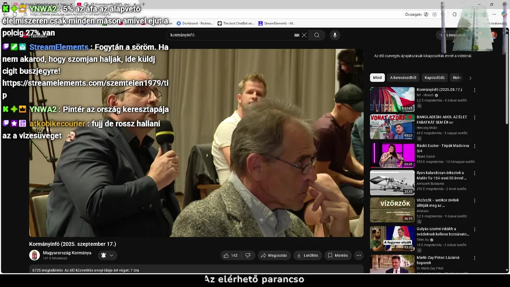Viewport: 510px width, 287px height.
Task: Click the Magyarország Kormánya channel avatar
Action: [35, 255]
